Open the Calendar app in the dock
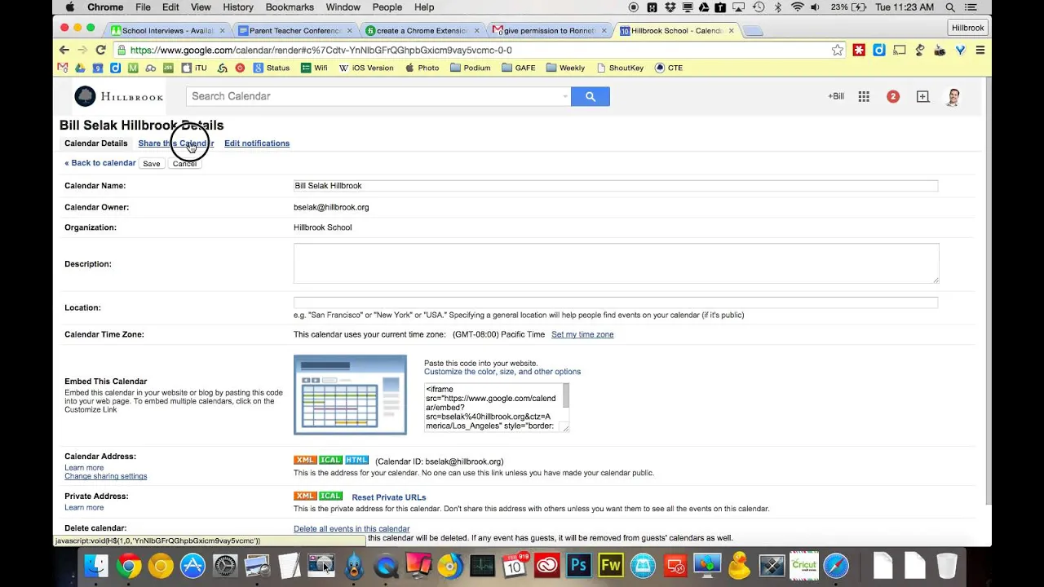This screenshot has width=1044, height=587. click(515, 565)
